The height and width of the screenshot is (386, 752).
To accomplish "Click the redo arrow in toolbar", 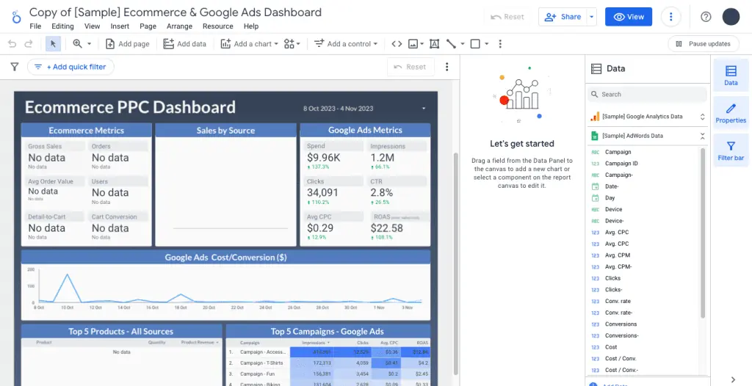I will click(29, 43).
